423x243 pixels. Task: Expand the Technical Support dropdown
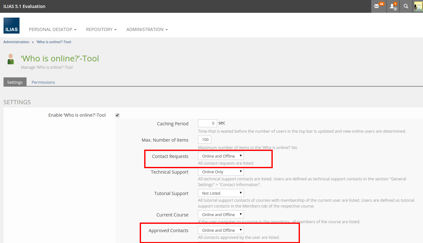[x=221, y=172]
